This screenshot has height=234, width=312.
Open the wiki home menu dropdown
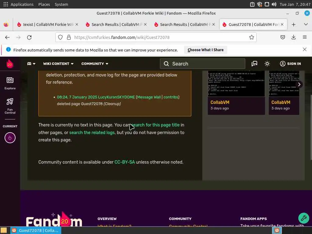[x=31, y=64]
